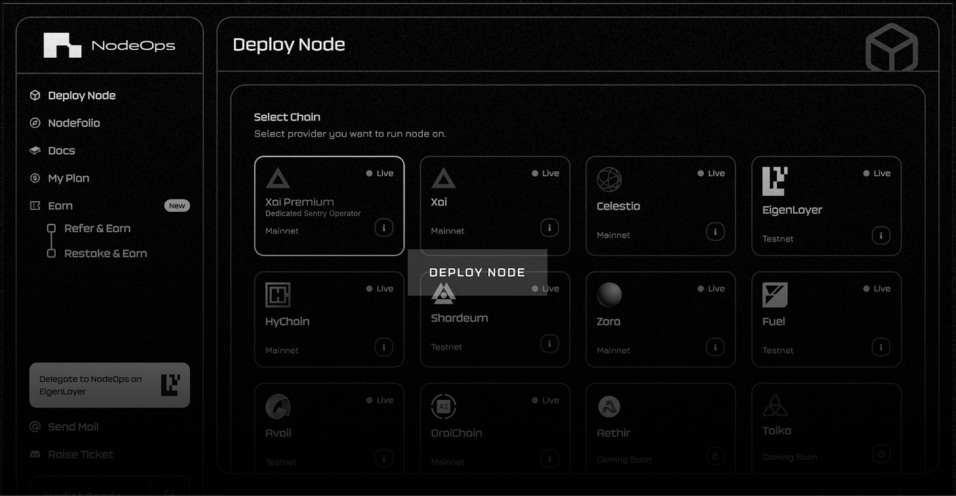Screen dimensions: 956x496
Task: Open Docs via its book icon
Action: (35, 150)
